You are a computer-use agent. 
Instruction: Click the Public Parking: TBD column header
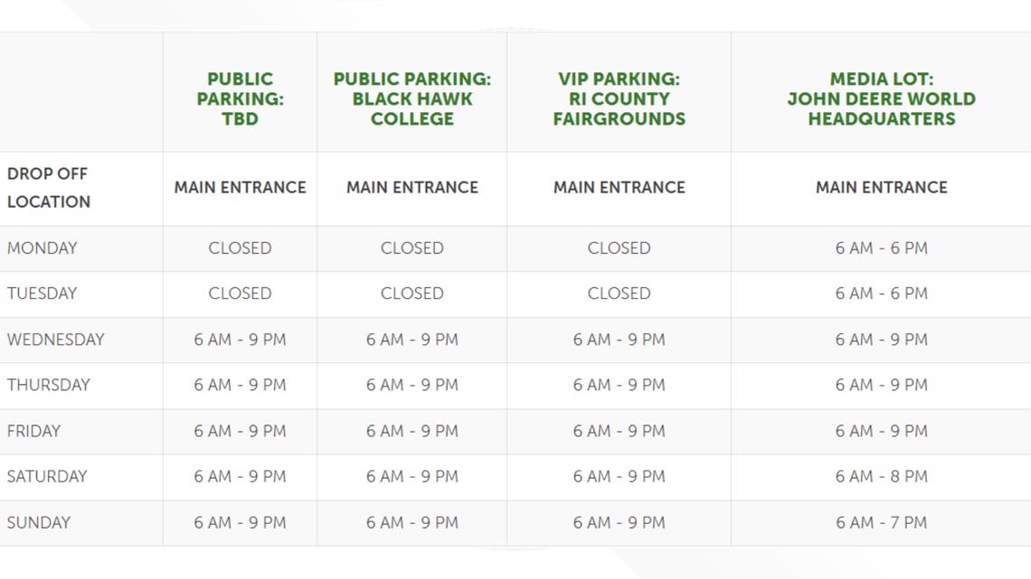click(240, 98)
